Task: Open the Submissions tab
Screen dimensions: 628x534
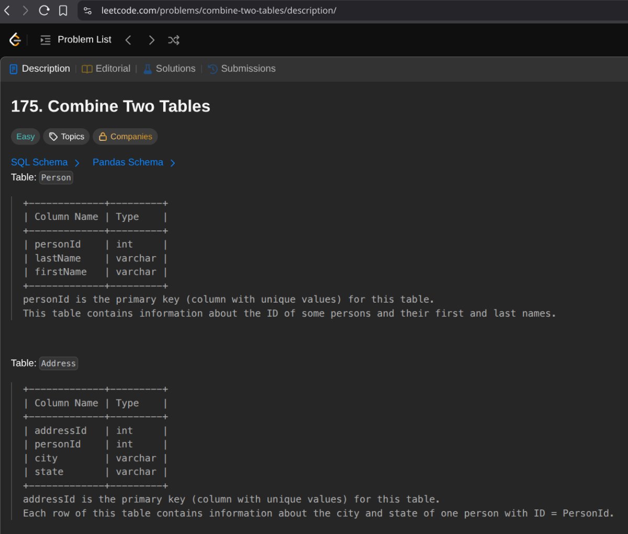Action: pyautogui.click(x=242, y=69)
